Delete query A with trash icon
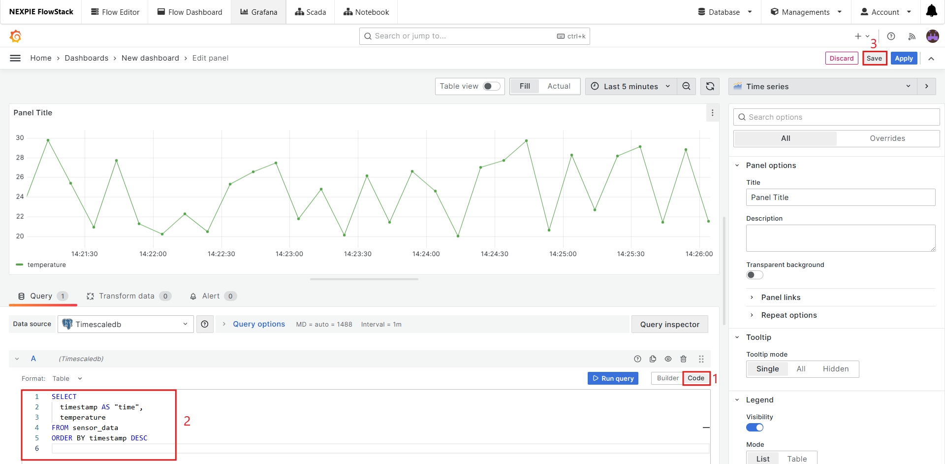 683,359
